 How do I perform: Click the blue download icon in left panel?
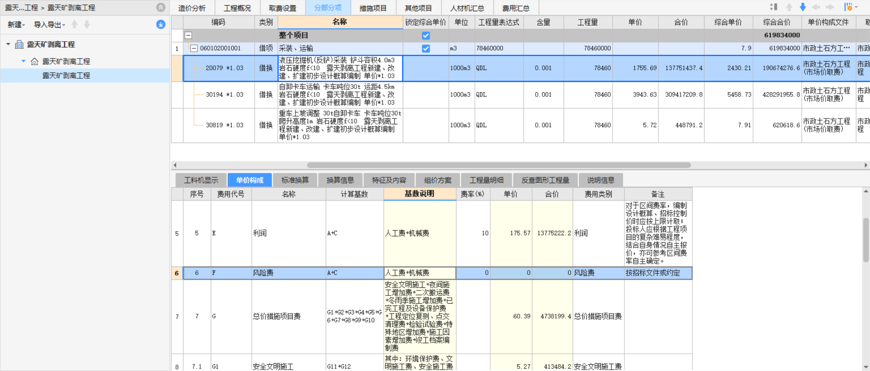pyautogui.click(x=160, y=24)
